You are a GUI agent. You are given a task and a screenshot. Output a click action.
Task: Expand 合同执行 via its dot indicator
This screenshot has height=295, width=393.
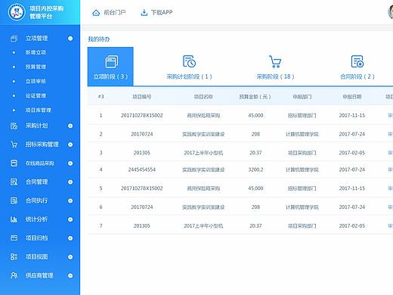click(x=70, y=200)
